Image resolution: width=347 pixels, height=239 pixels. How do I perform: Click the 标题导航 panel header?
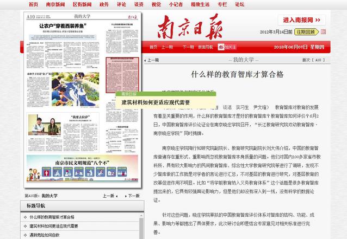(x=82, y=206)
